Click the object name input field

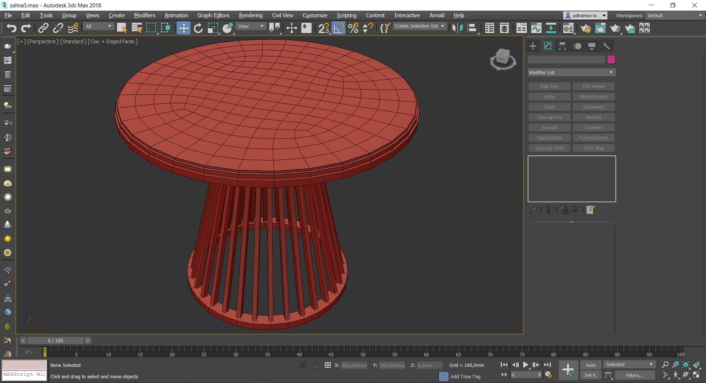[x=566, y=59]
